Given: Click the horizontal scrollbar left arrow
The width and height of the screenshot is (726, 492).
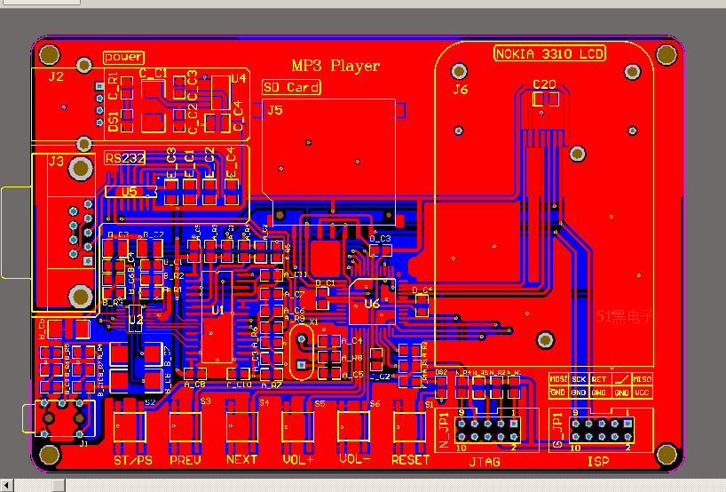Looking at the screenshot, I should (6, 486).
